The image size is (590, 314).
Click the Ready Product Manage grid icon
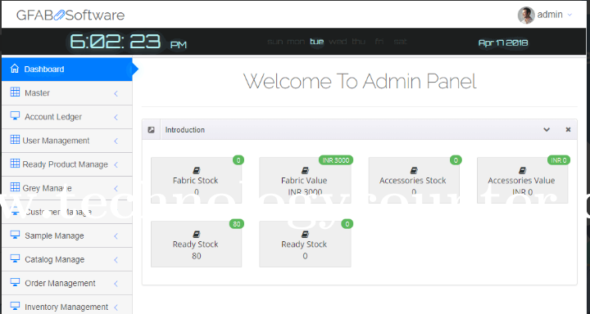[15, 164]
